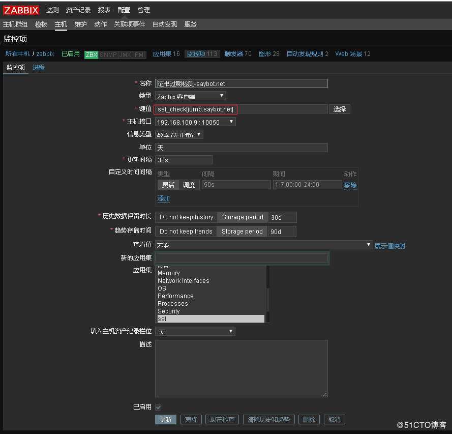Select the 主机 submenu item

point(61,24)
